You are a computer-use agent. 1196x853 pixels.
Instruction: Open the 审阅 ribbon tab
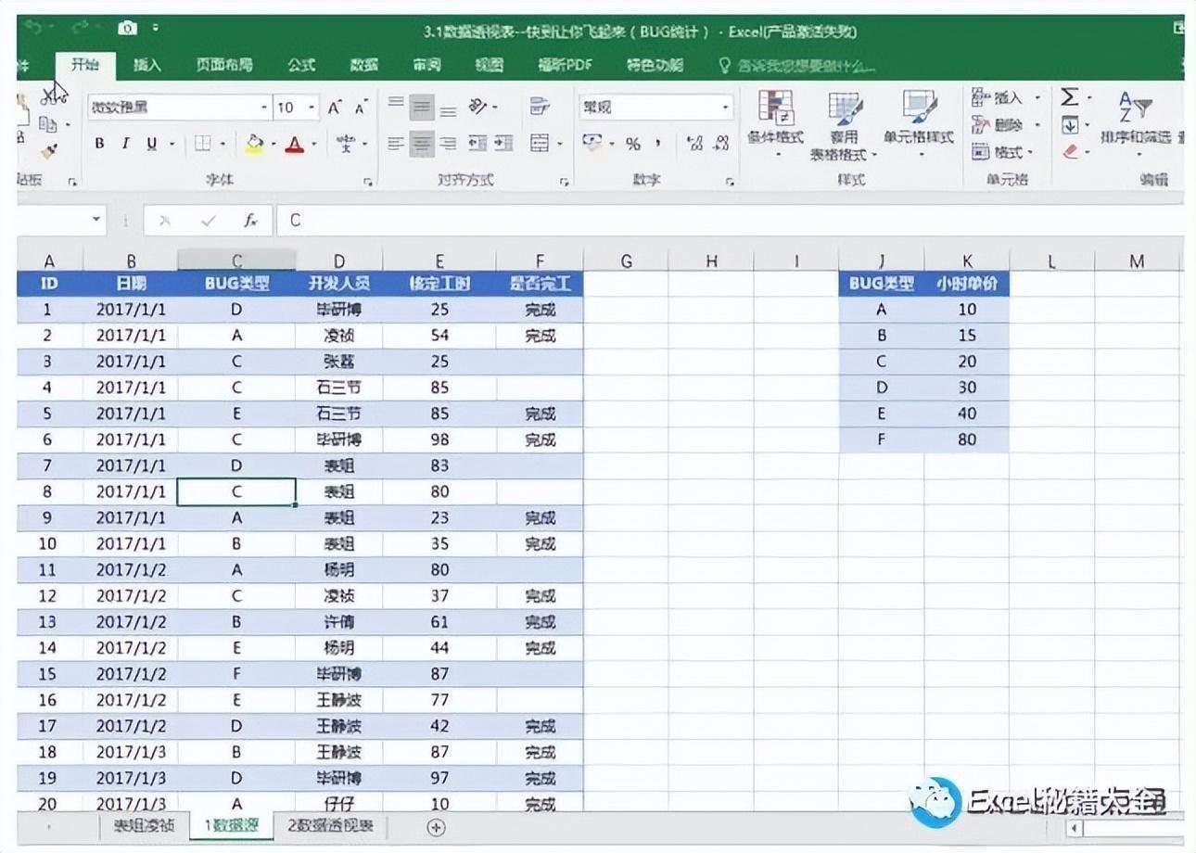[426, 65]
